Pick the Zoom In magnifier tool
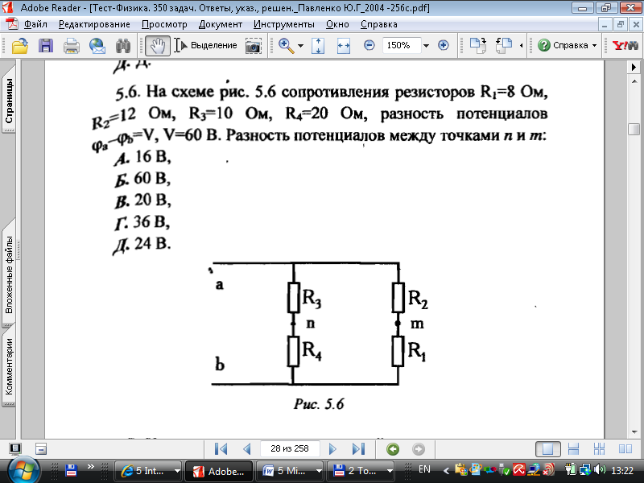Image resolution: width=644 pixels, height=483 pixels. (x=287, y=46)
